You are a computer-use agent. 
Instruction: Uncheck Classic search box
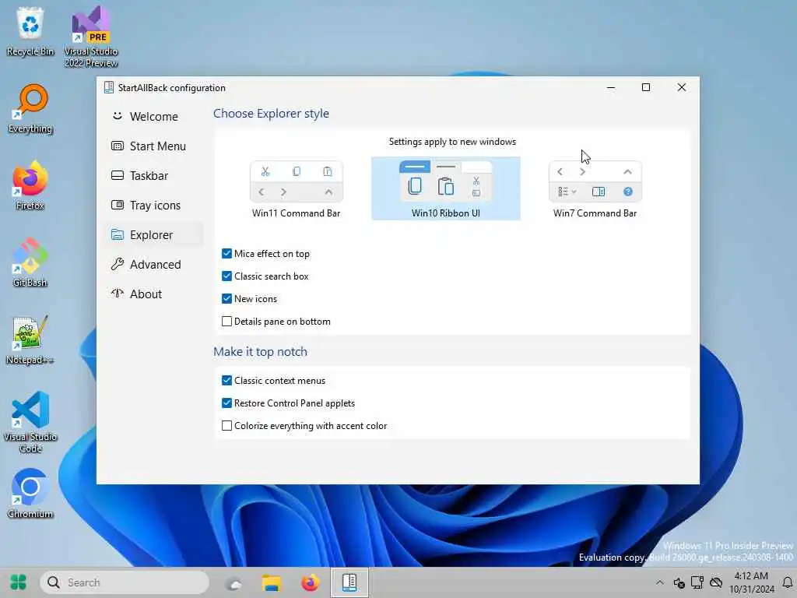(226, 276)
